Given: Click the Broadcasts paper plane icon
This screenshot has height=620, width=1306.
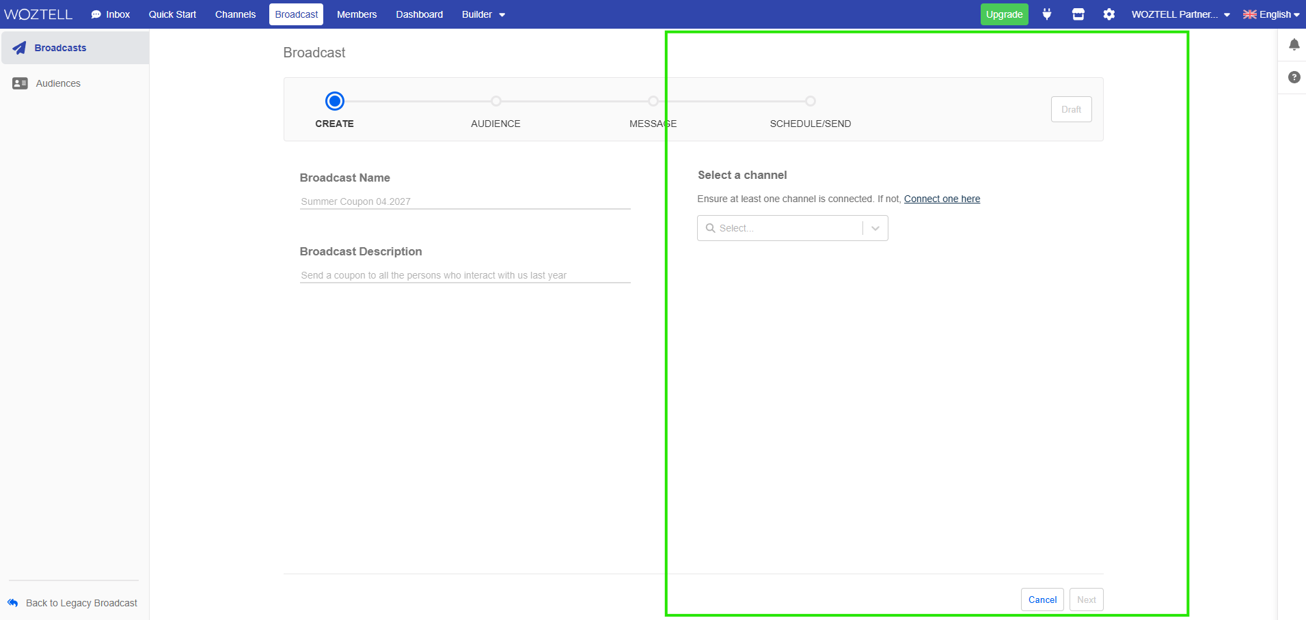Looking at the screenshot, I should [x=19, y=48].
